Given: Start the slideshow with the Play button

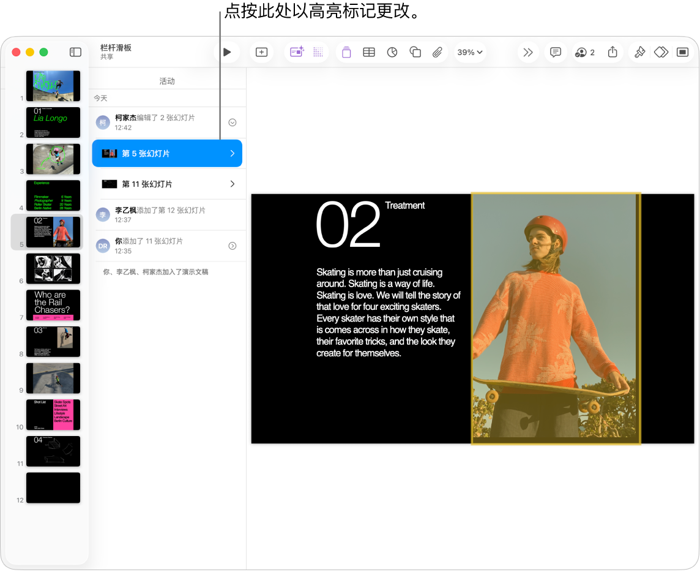Looking at the screenshot, I should click(227, 53).
